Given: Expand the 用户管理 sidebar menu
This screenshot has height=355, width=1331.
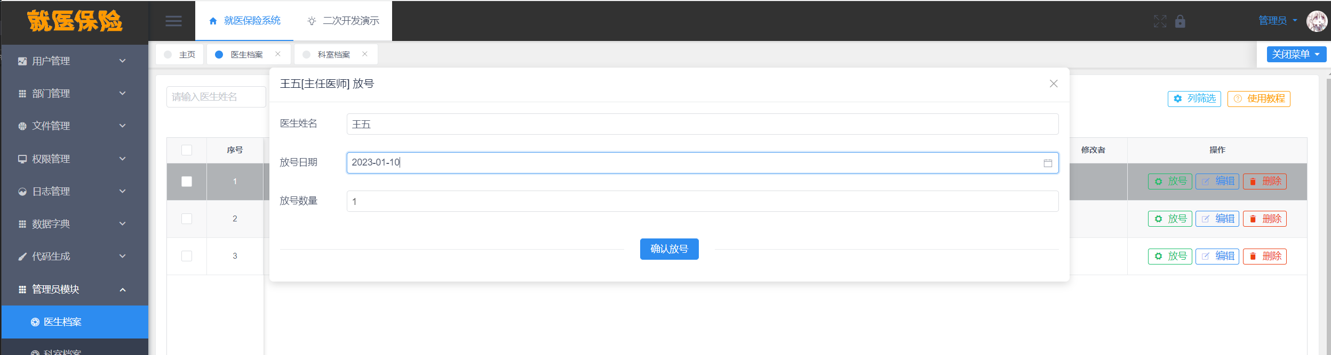Looking at the screenshot, I should click(75, 61).
